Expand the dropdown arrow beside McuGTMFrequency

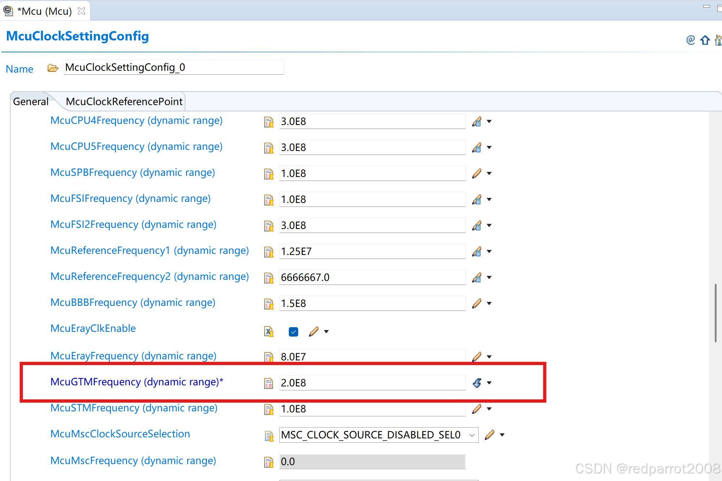click(489, 383)
